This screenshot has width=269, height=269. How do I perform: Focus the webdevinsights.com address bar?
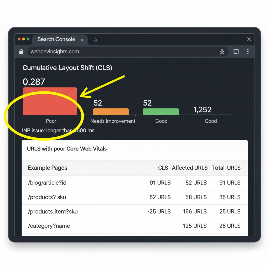pyautogui.click(x=128, y=51)
